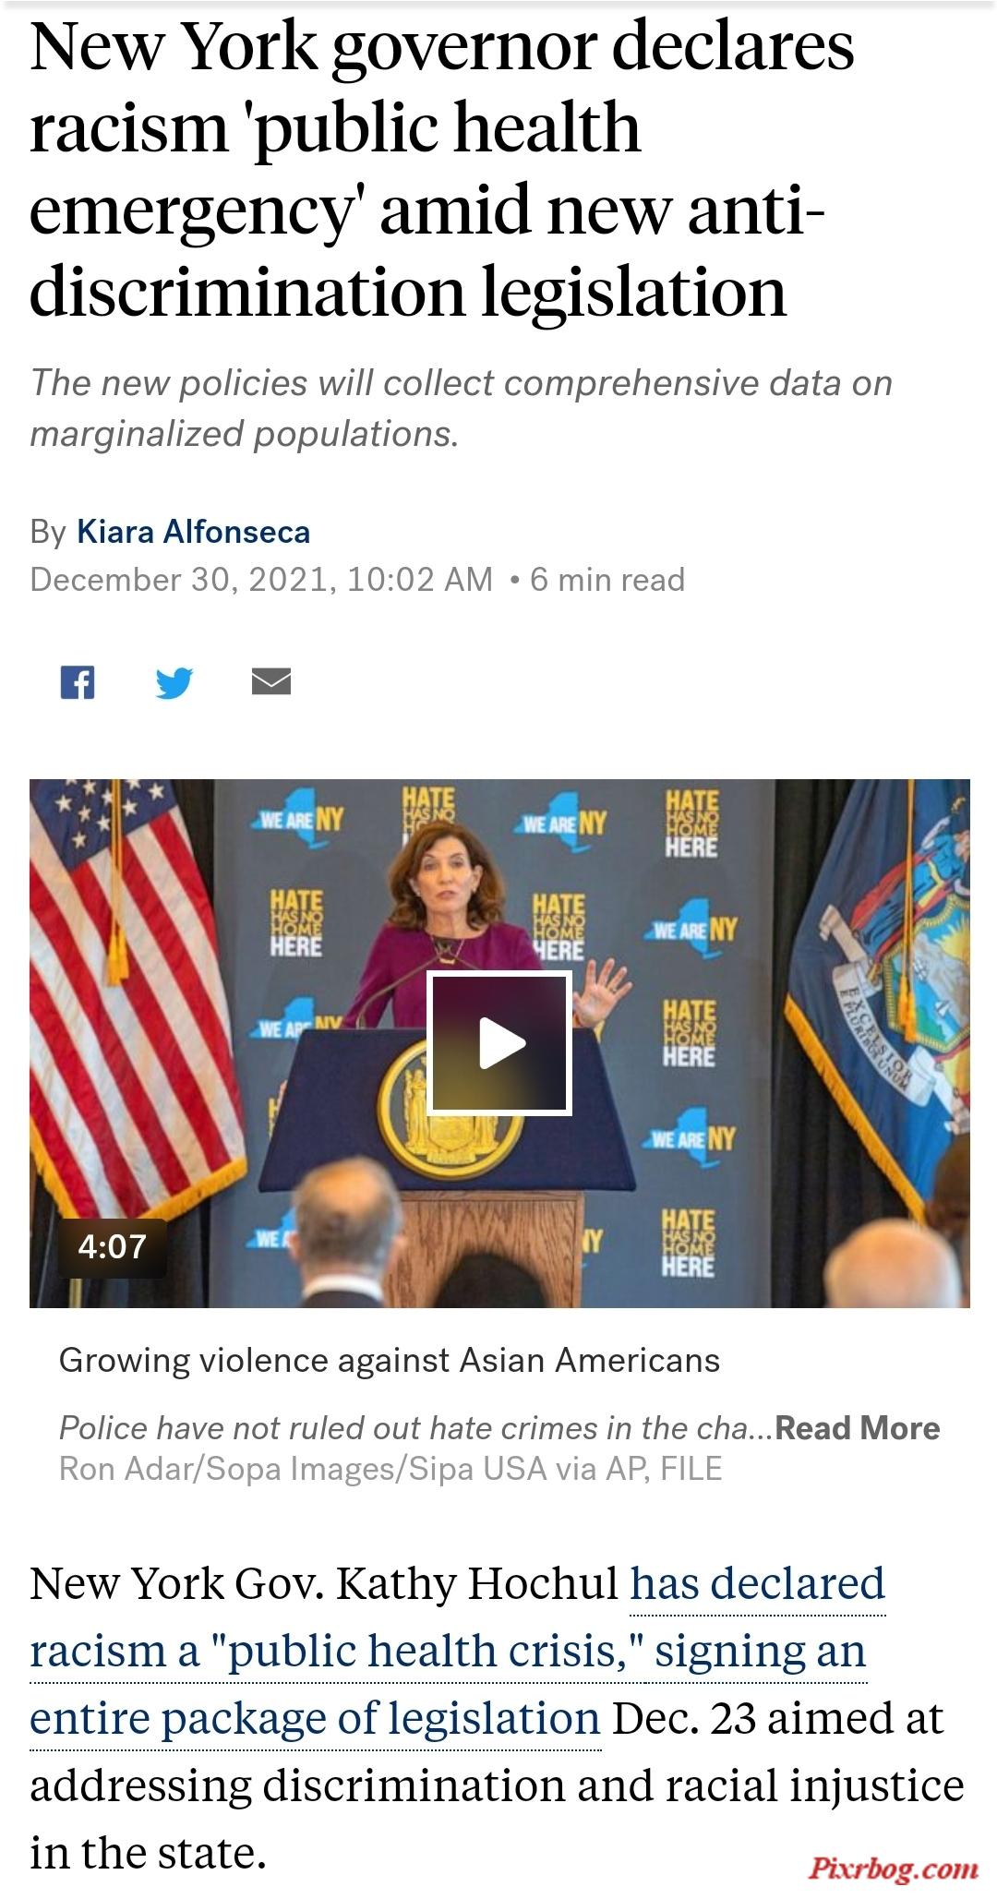This screenshot has width=997, height=1899.
Task: Click the '6 min read' label
Action: point(607,580)
